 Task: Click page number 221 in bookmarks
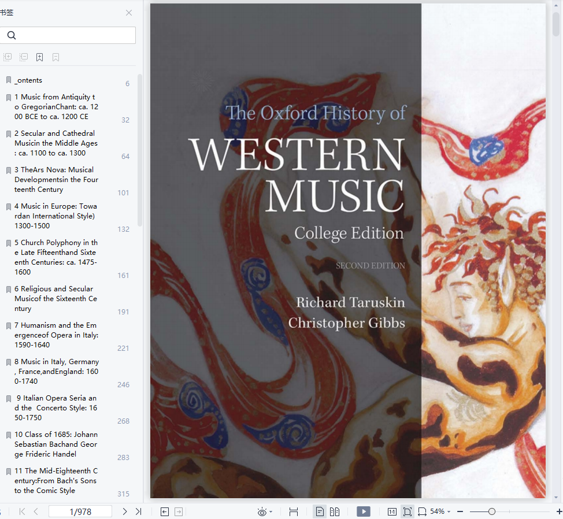[x=123, y=348]
